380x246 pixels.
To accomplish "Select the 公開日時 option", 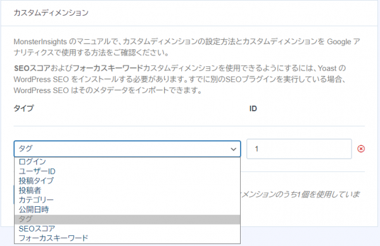I will [x=127, y=209].
